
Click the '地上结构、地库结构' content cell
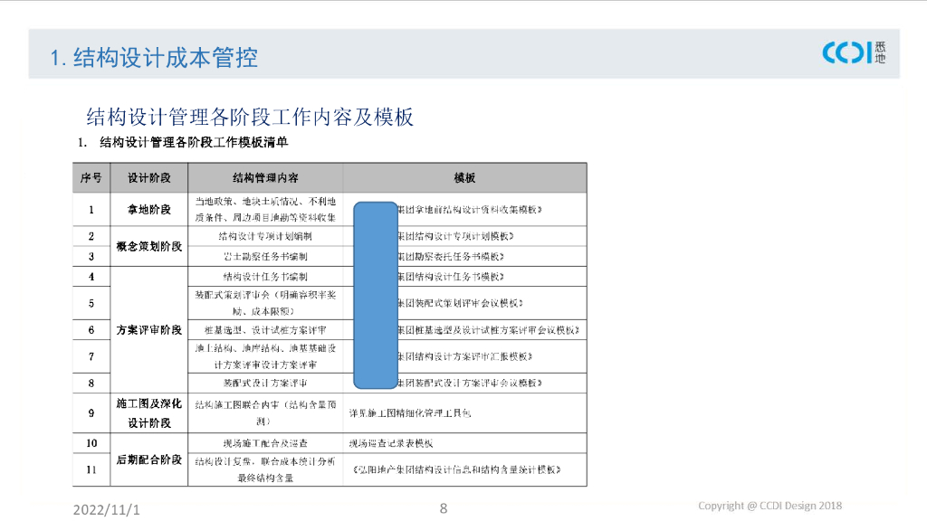click(265, 356)
